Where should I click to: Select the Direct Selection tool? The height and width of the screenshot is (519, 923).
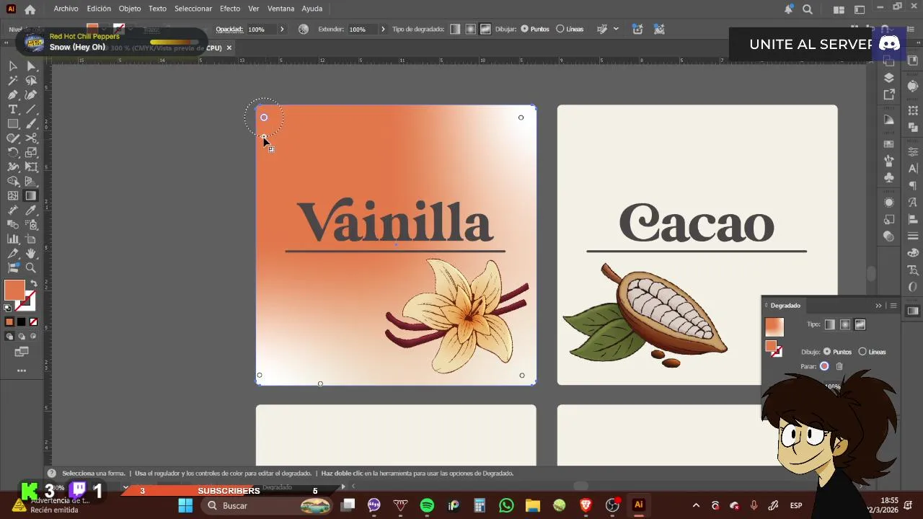[31, 66]
